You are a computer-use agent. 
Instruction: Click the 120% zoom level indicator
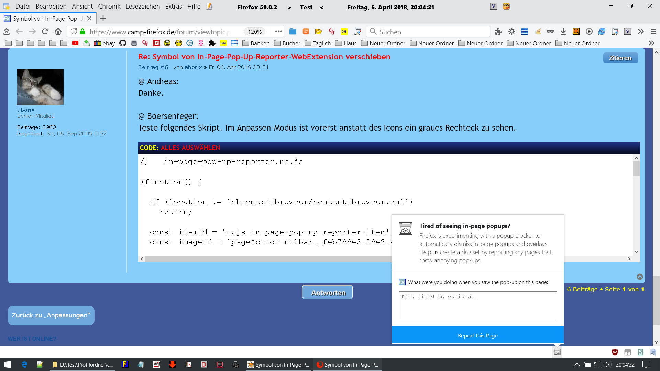click(255, 32)
